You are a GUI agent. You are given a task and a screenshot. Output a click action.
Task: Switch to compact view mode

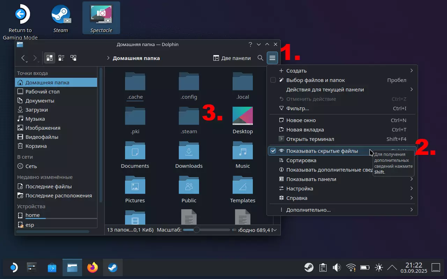click(61, 58)
